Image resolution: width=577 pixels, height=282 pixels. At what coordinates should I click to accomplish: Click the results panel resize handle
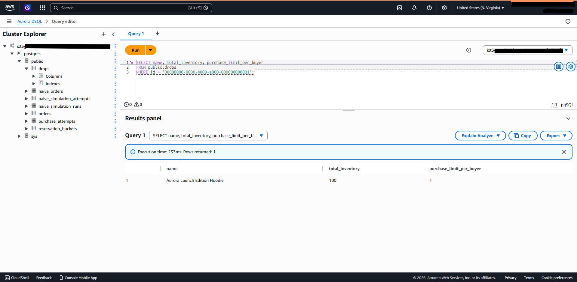point(349,110)
